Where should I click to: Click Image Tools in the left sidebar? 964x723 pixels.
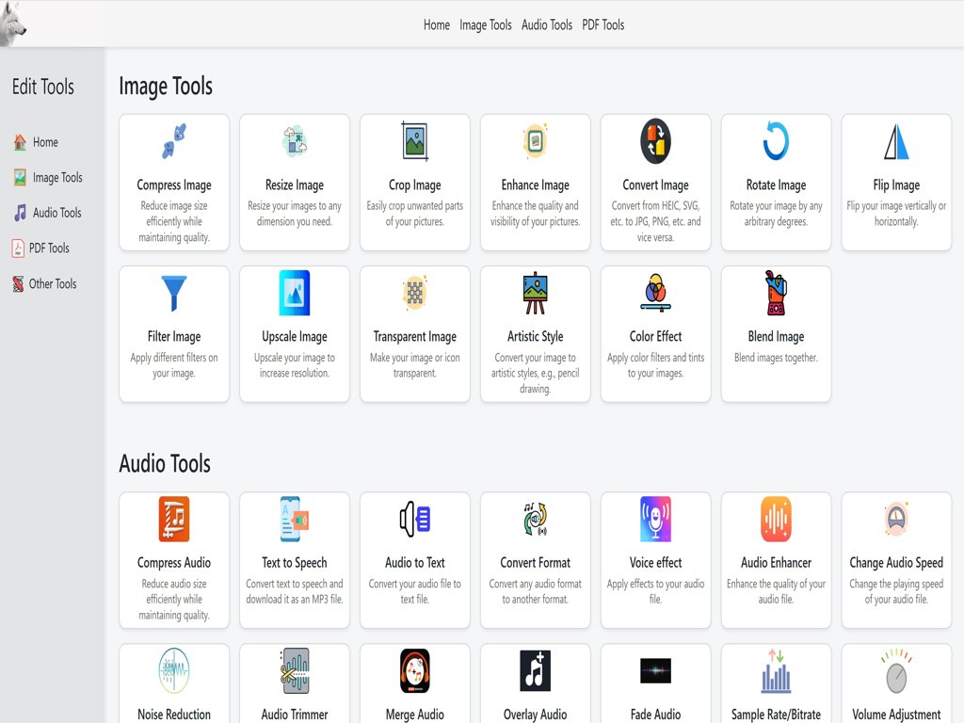point(57,177)
